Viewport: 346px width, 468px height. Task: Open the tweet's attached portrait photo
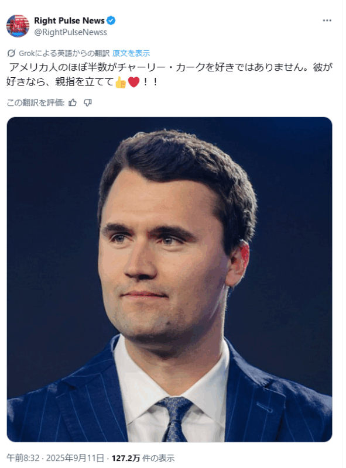(169, 280)
